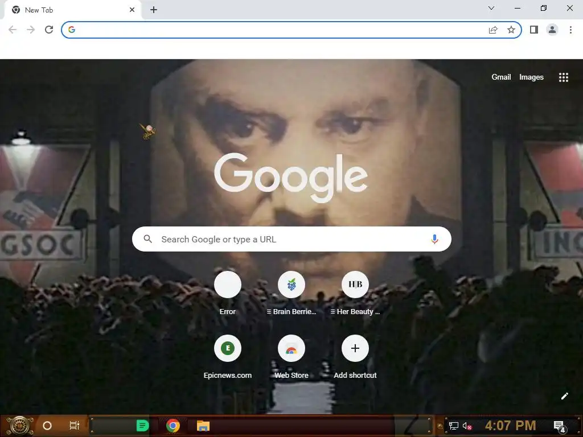This screenshot has height=437, width=583.
Task: Open the clock showing 4:07 PM
Action: click(511, 426)
